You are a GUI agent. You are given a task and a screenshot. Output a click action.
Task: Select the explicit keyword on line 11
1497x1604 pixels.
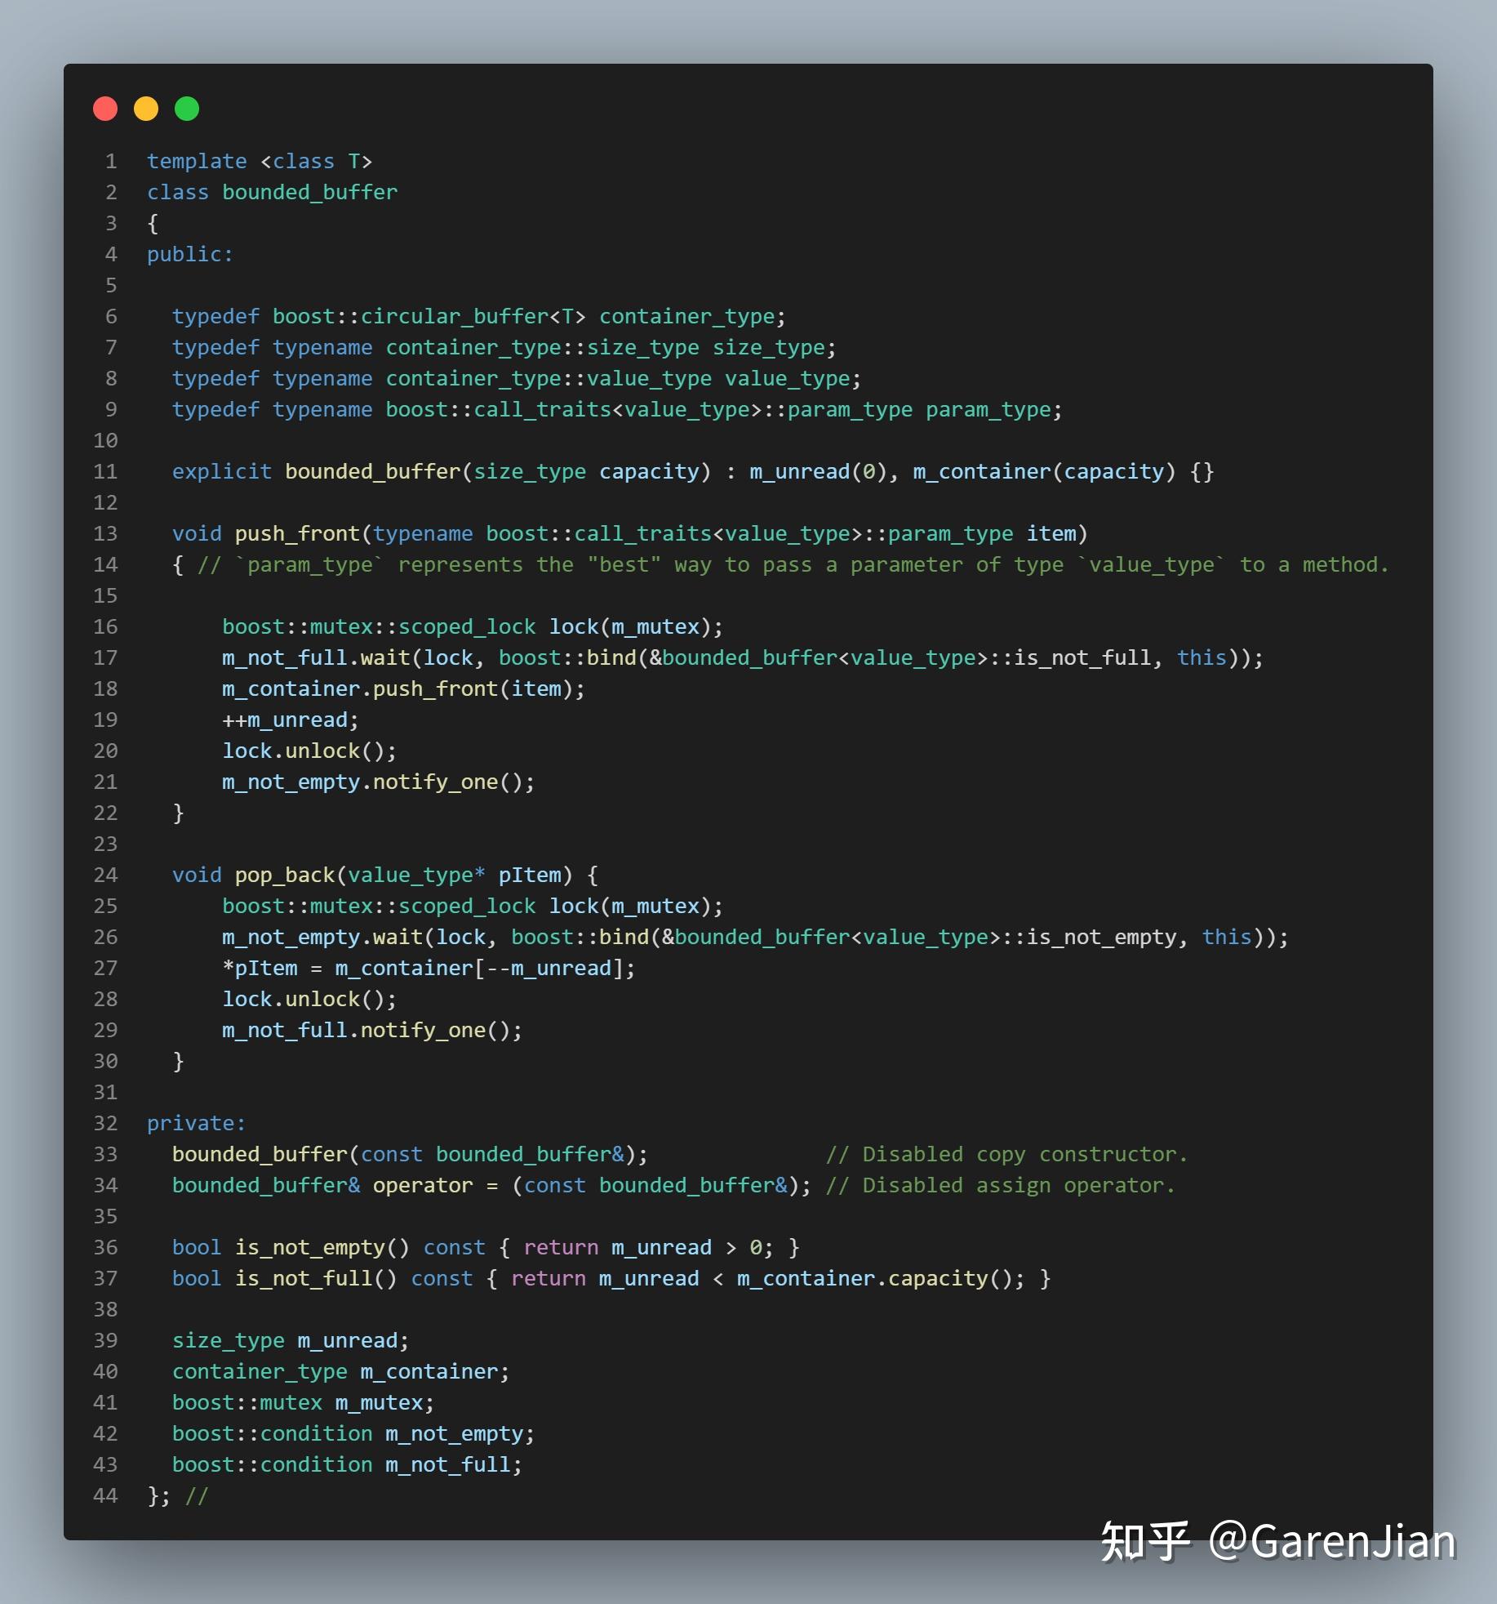222,471
